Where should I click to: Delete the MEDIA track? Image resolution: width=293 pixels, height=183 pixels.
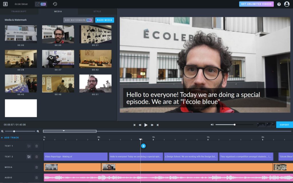click(37, 167)
